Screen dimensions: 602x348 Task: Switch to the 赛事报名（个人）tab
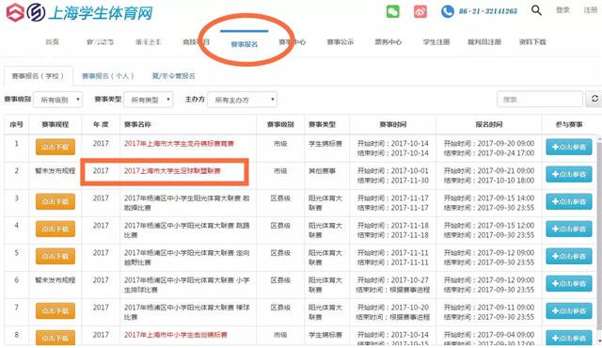[108, 76]
